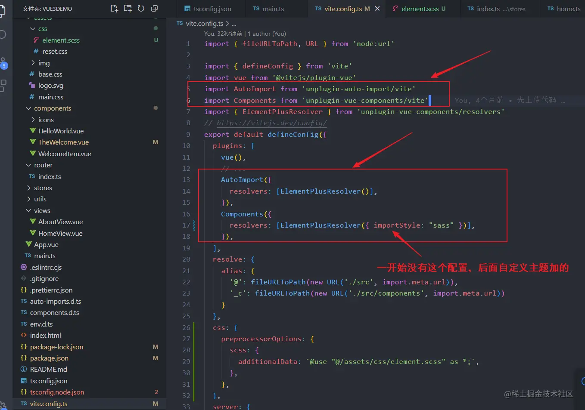The image size is (585, 410).
Task: Close the vite.config.ts editor tab
Action: point(377,9)
